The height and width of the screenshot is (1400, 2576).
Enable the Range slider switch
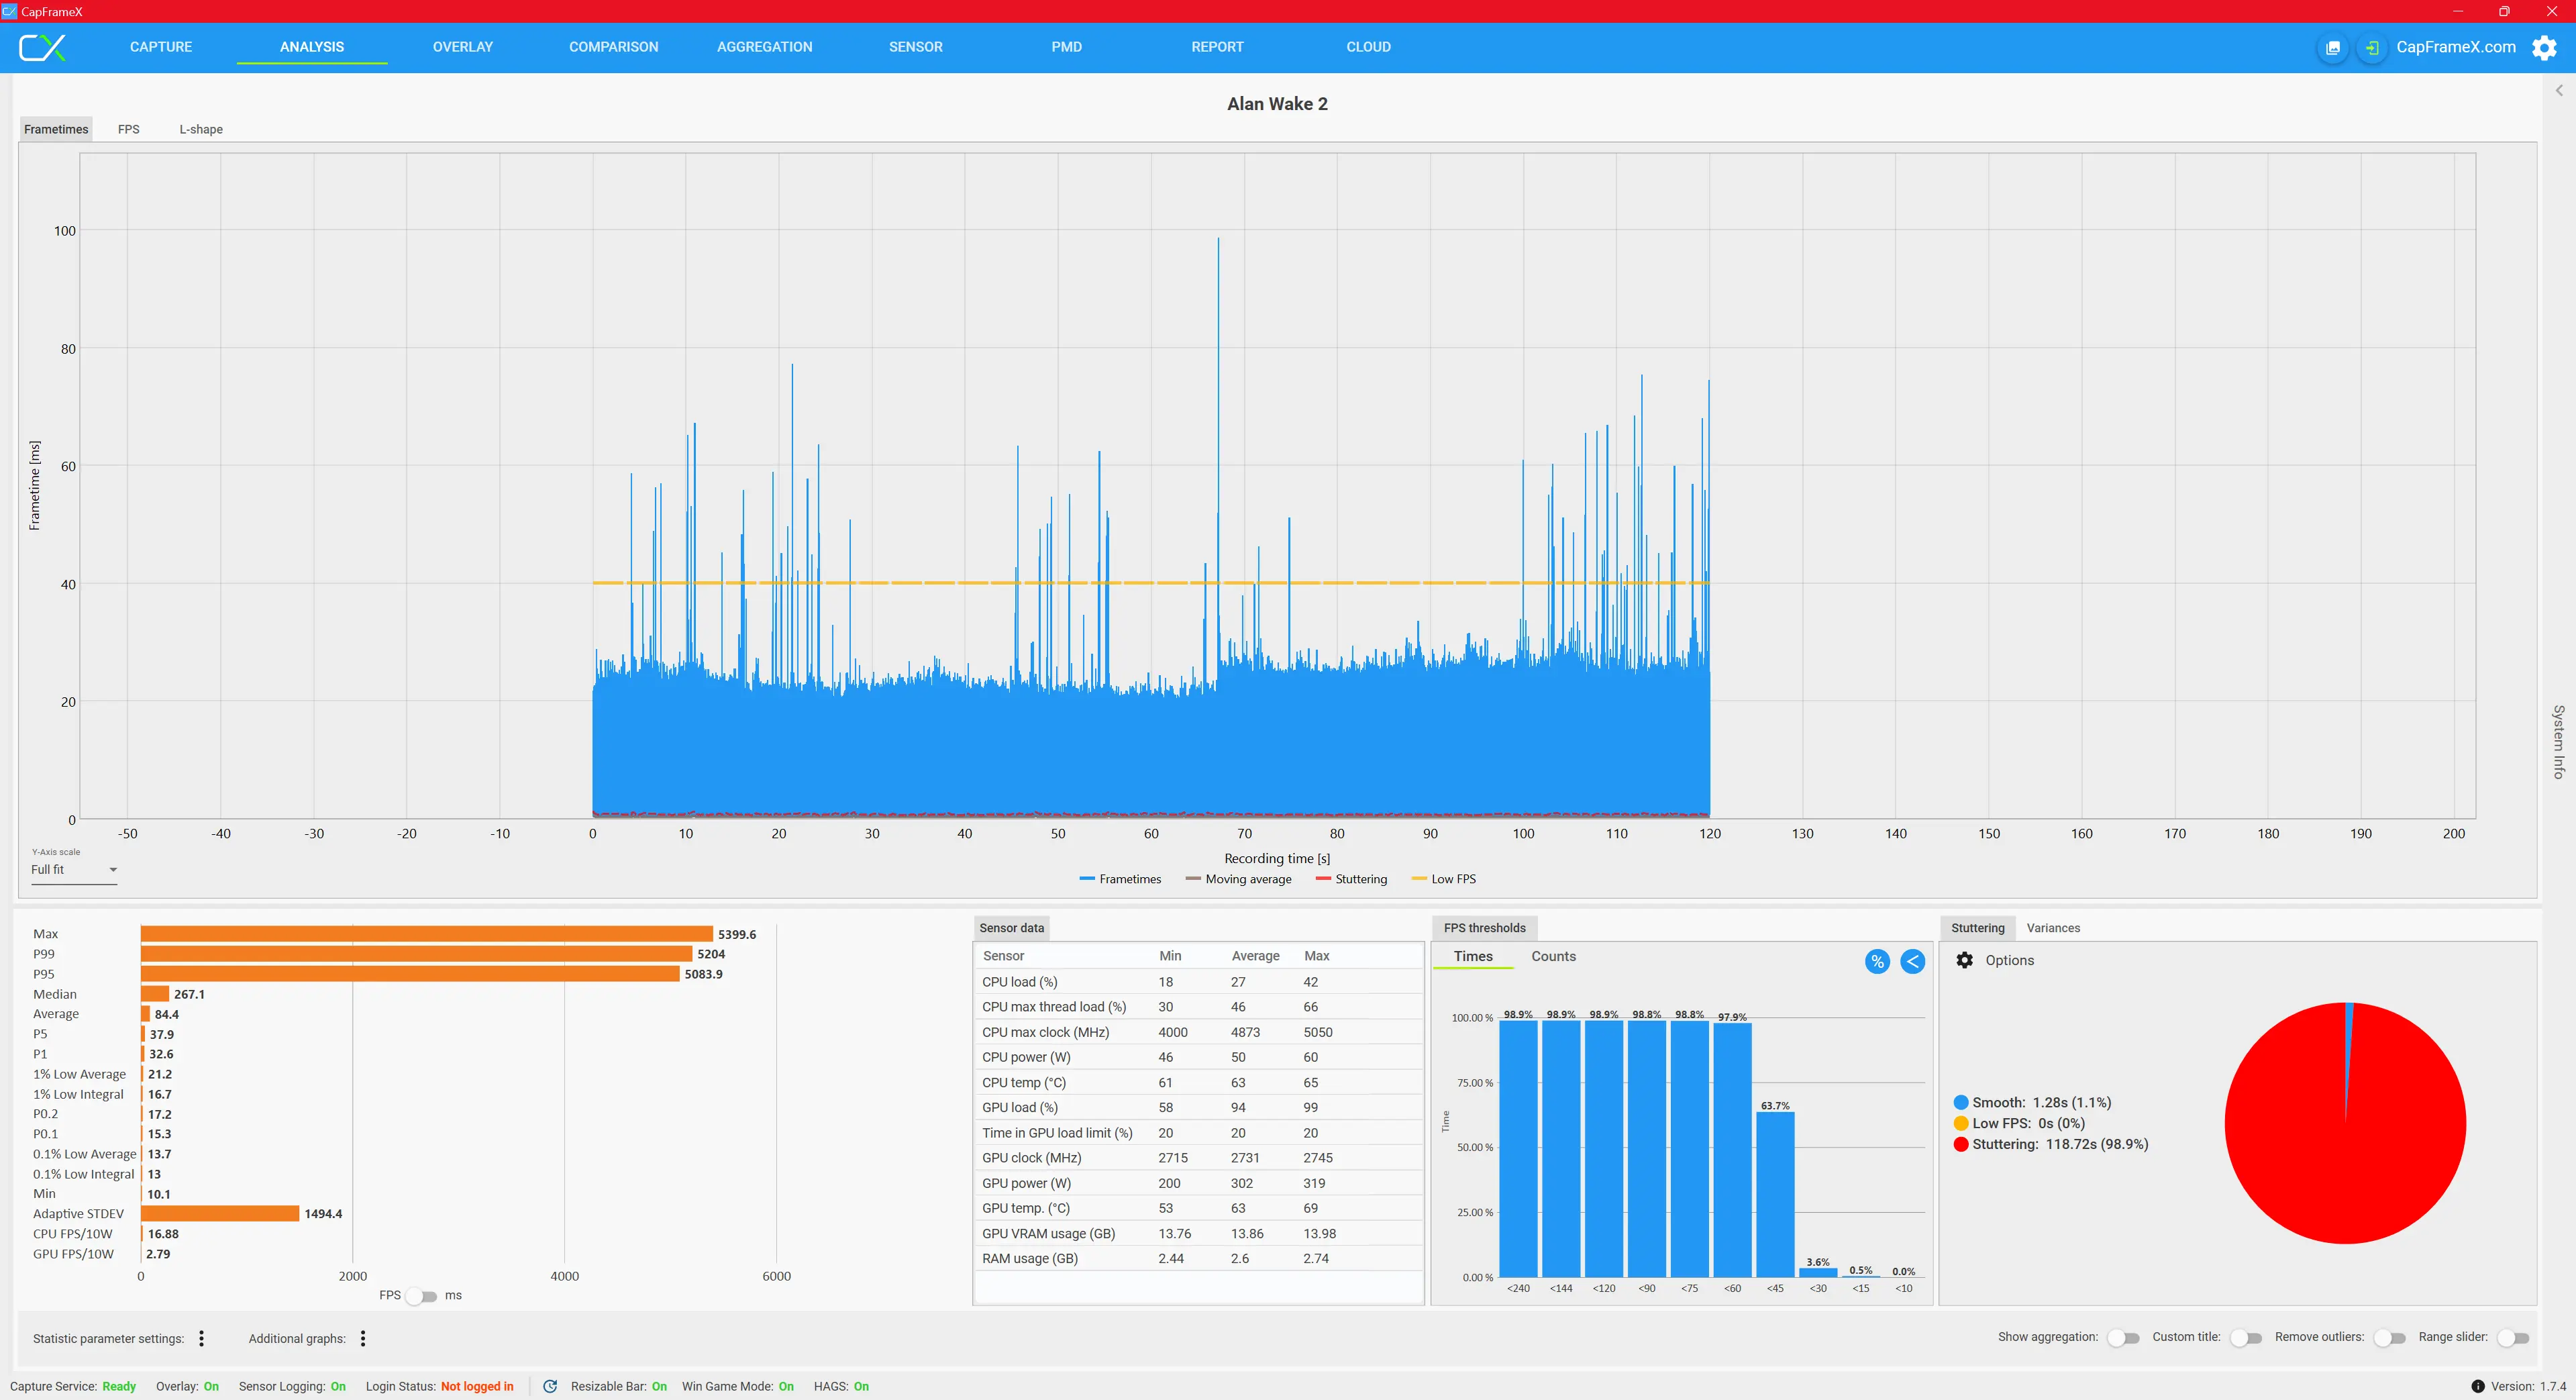pyautogui.click(x=2513, y=1338)
